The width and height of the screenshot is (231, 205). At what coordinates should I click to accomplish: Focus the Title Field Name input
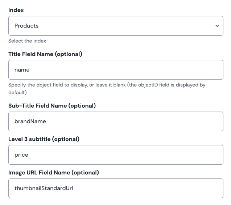point(116,70)
